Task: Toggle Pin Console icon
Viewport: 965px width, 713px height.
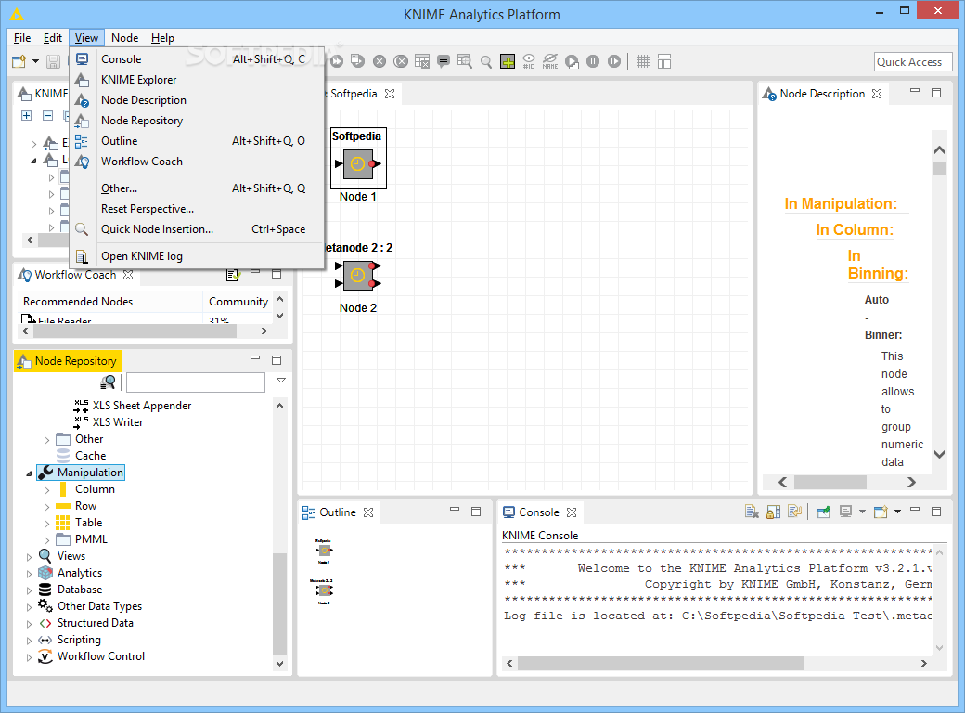Action: 823,512
